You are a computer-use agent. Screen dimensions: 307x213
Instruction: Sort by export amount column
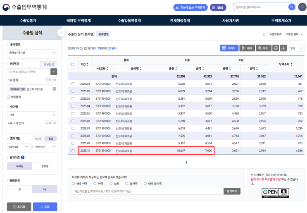[x=203, y=68]
